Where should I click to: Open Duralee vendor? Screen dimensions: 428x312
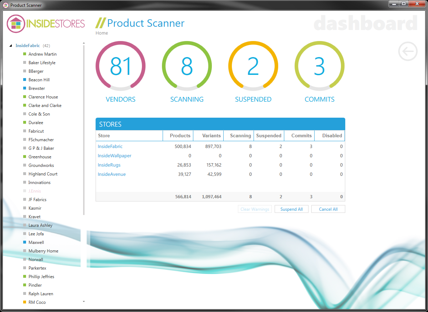(36, 123)
